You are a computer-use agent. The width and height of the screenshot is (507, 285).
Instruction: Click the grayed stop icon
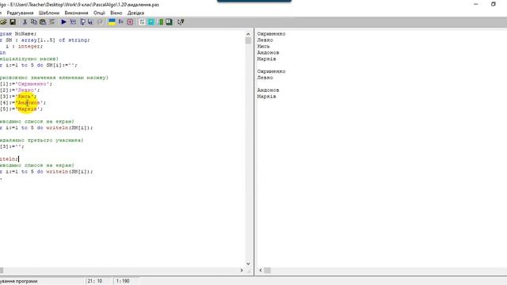click(100, 22)
